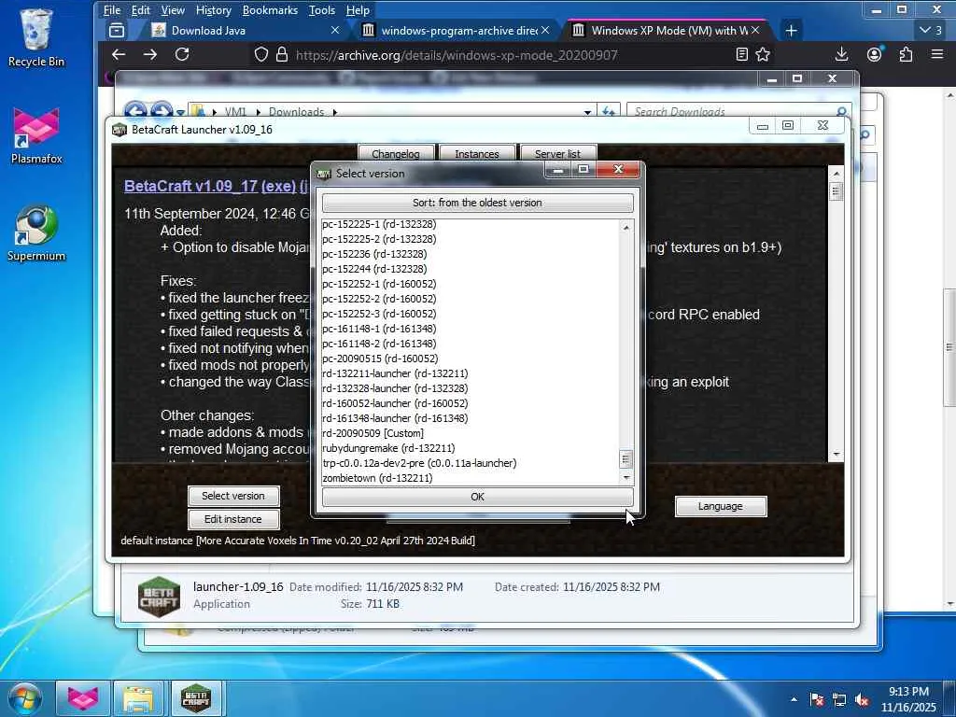Screen dimensions: 956x717
Task: Go forward in the browser
Action: 150,55
